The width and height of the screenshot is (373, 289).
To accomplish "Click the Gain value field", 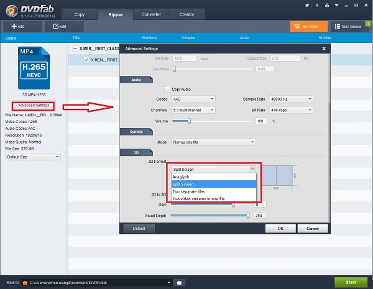I will coord(260,204).
